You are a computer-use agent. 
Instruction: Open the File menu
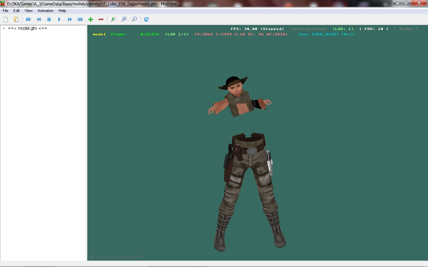5,11
